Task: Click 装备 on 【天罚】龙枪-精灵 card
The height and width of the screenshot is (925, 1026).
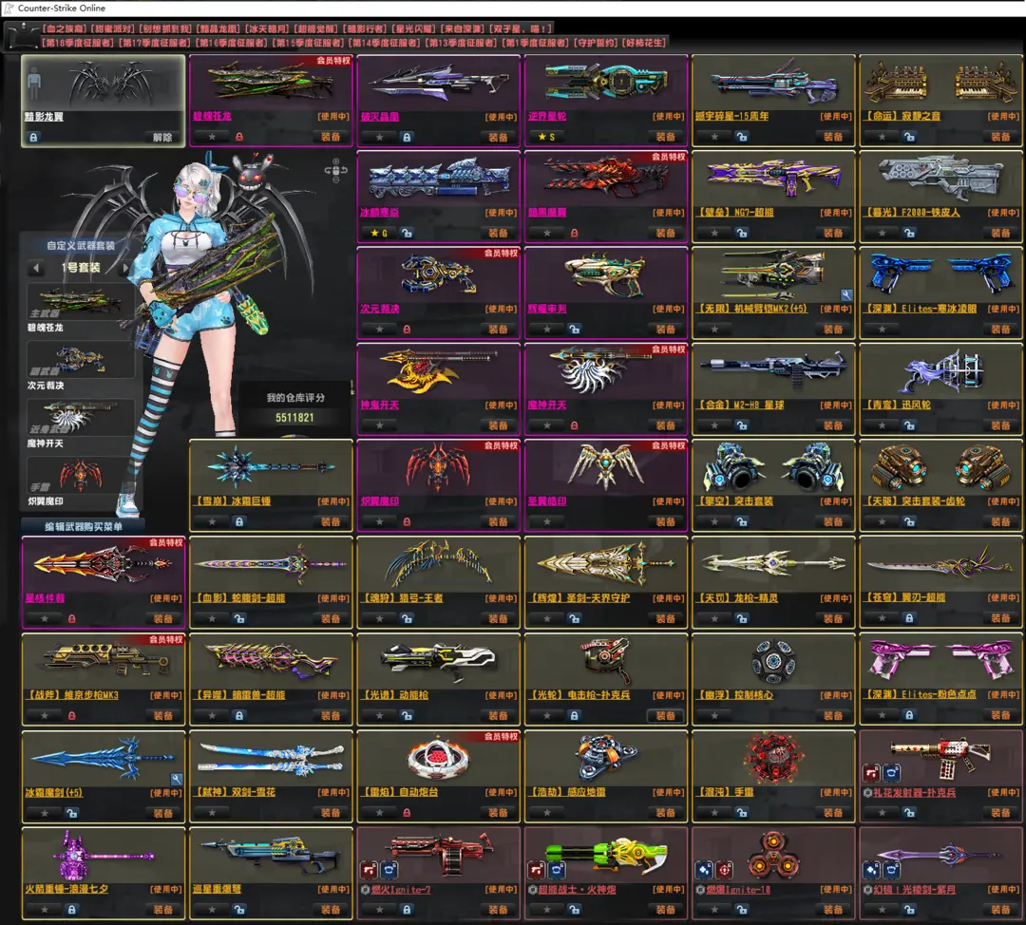Action: point(833,618)
